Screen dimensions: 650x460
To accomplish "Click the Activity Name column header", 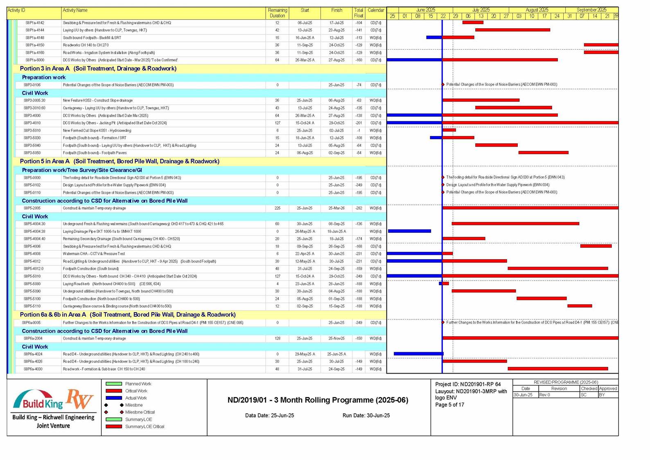I will pos(163,13).
